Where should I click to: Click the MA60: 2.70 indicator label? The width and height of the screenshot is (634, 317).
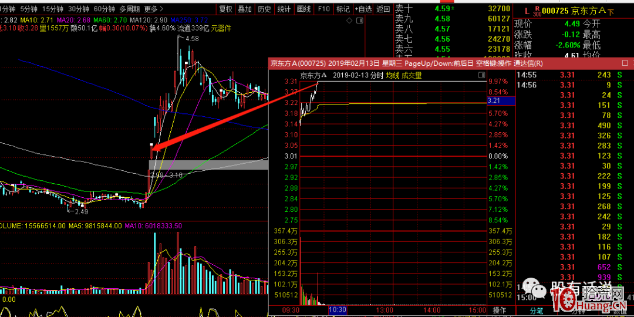110,20
